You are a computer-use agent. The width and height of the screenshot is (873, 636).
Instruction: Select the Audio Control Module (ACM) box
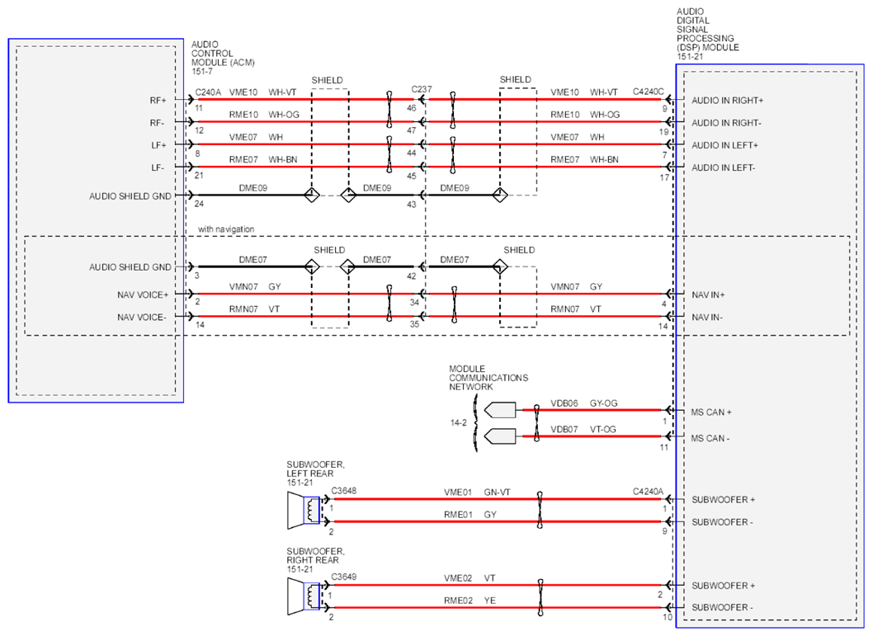[x=96, y=220]
